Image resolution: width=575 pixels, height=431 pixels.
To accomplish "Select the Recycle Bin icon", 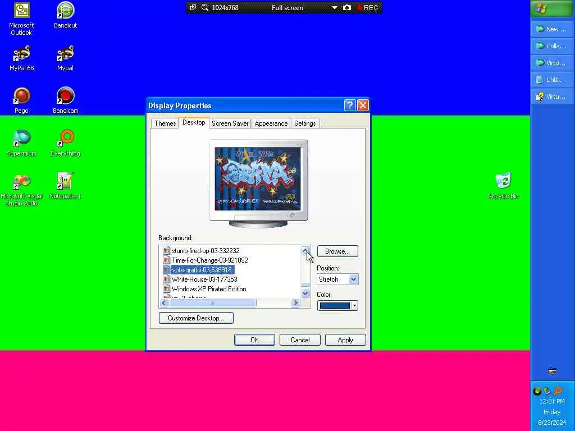I will coord(503,185).
